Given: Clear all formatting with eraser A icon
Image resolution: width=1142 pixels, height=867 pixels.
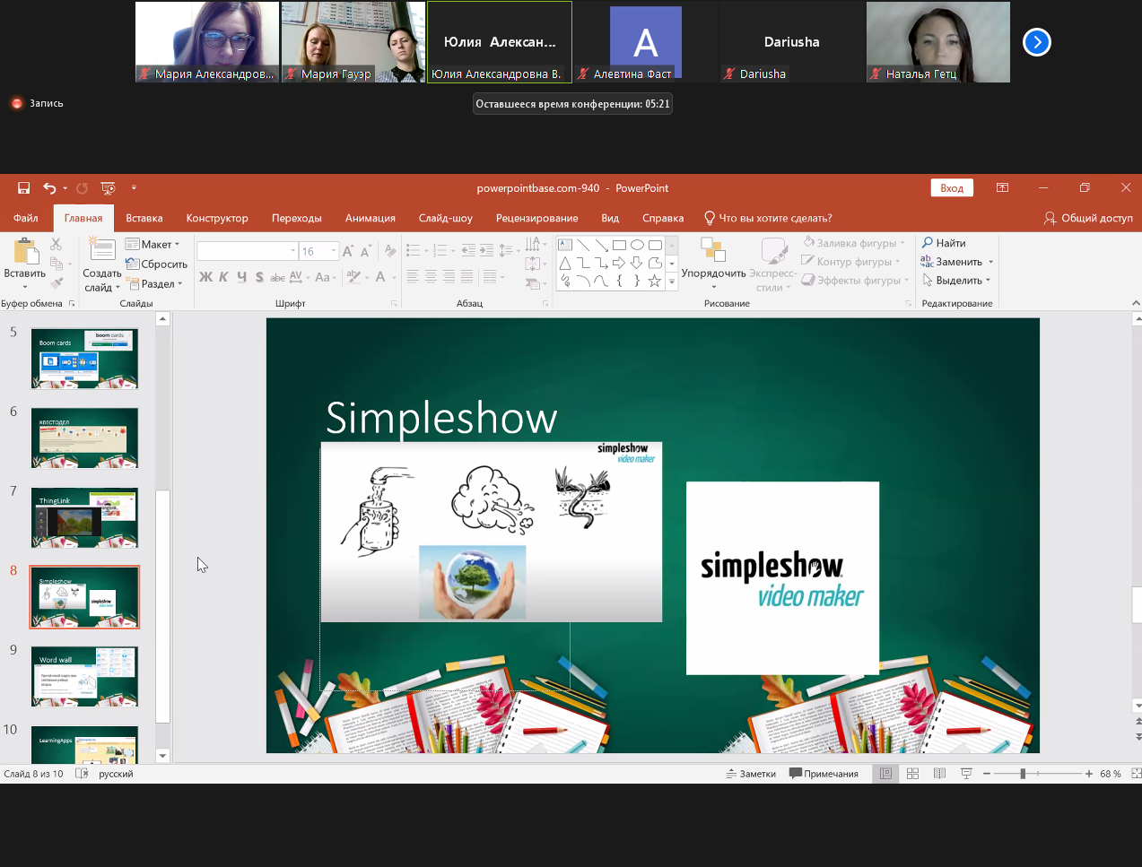Looking at the screenshot, I should click(x=390, y=251).
